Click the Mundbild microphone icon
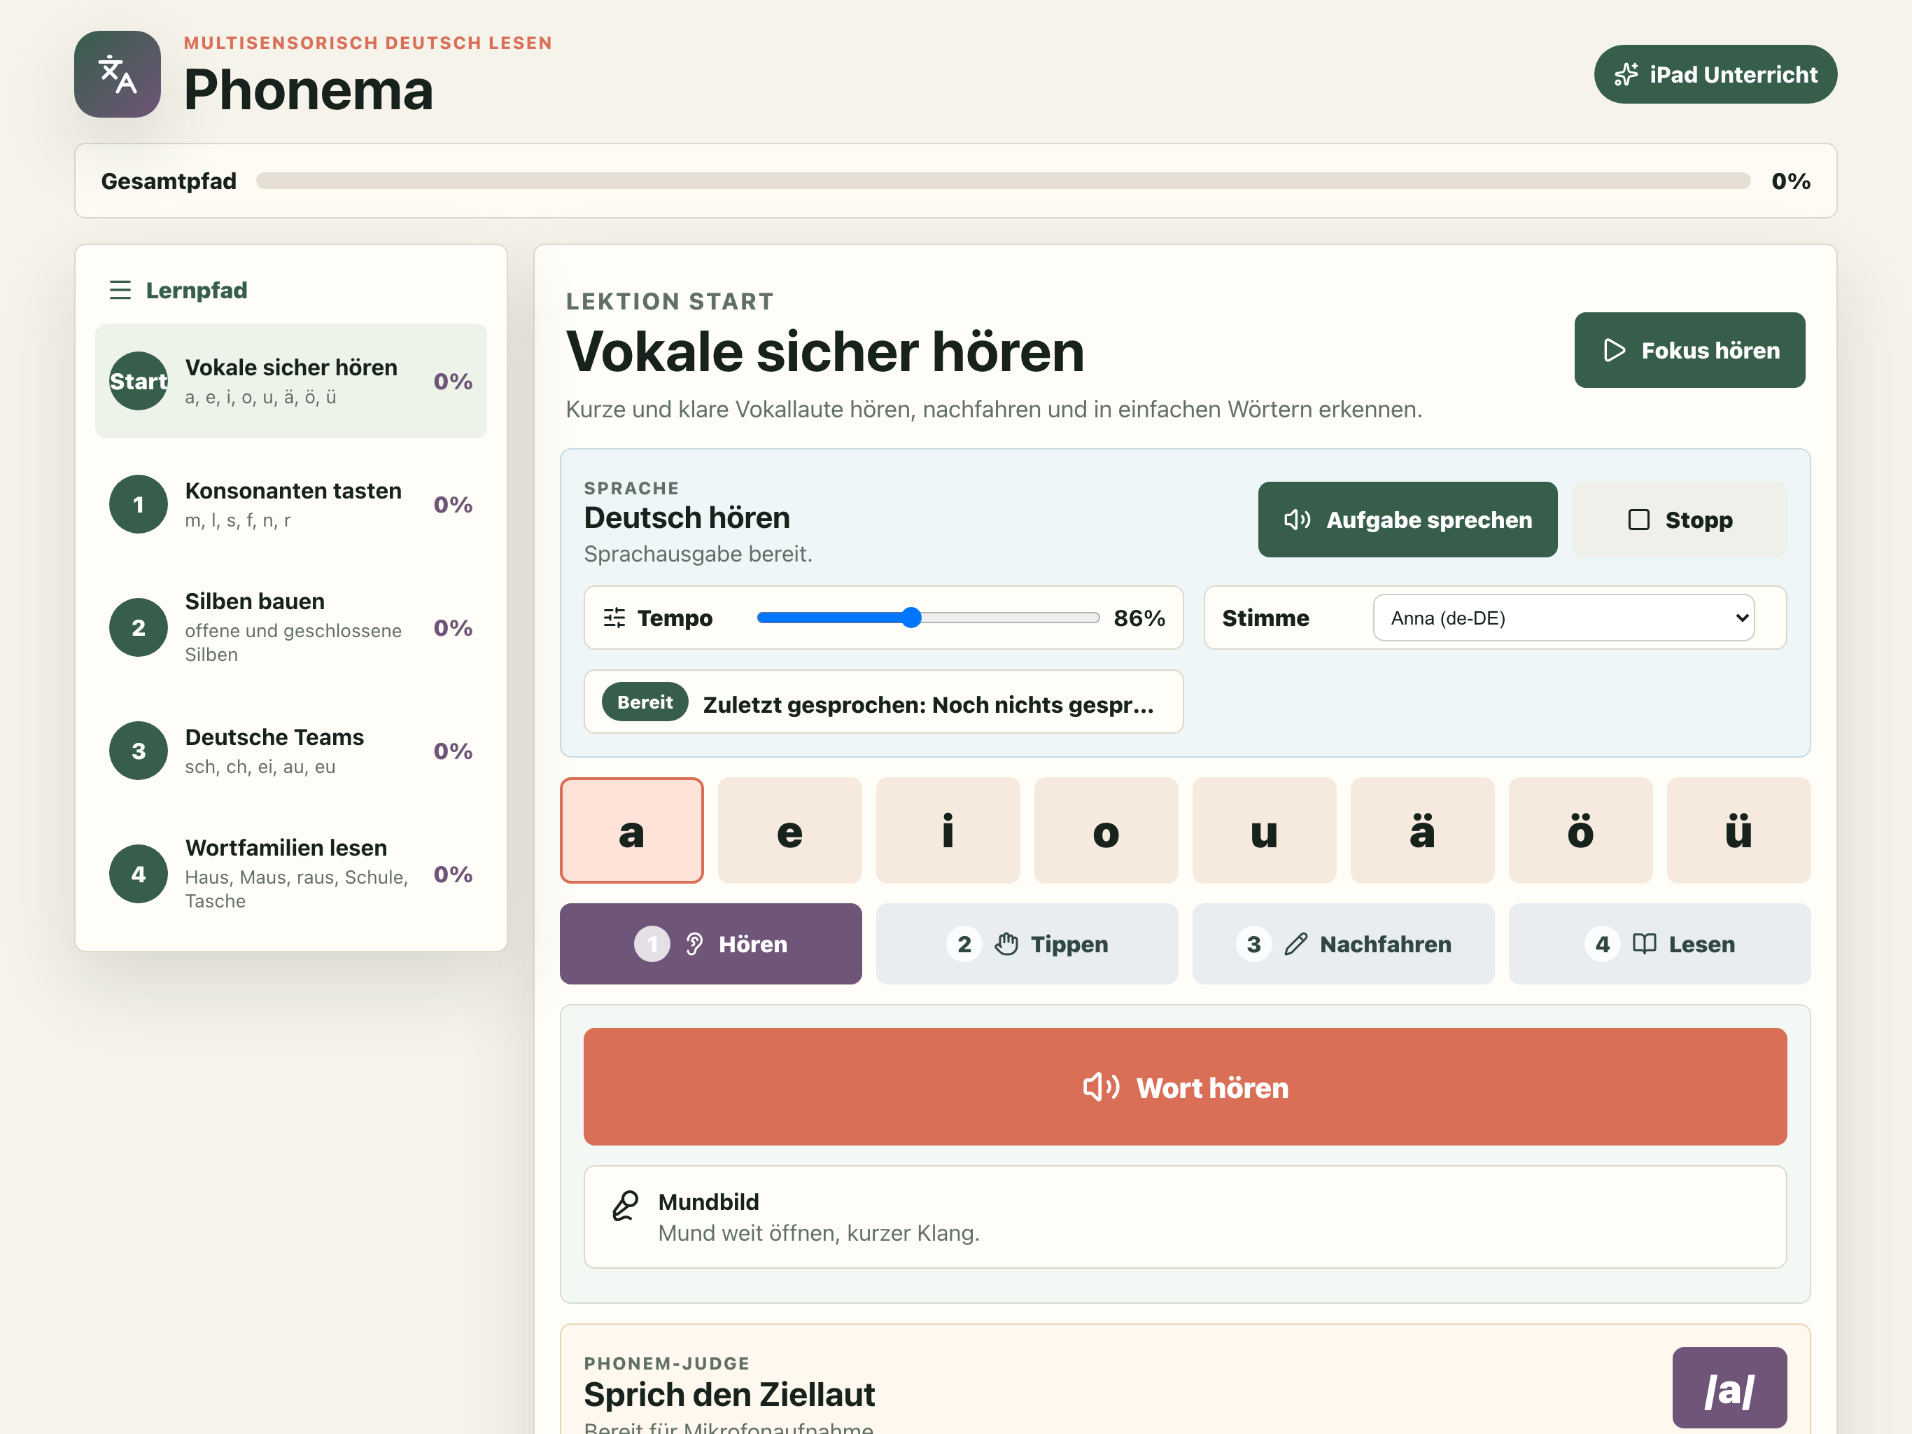Screen dimensions: 1912x1434 click(625, 1205)
